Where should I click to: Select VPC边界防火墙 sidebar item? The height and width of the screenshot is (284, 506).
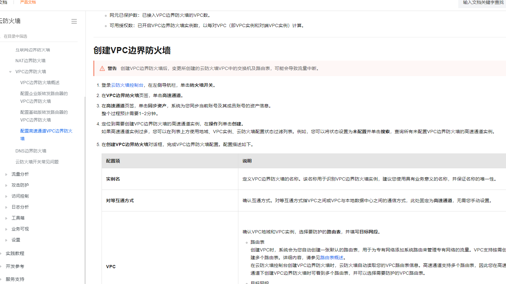tap(31, 72)
